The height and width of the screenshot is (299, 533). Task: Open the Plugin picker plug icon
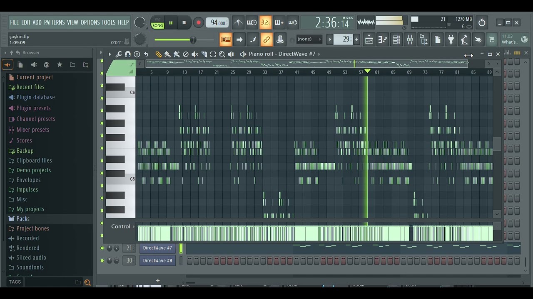pyautogui.click(x=451, y=40)
